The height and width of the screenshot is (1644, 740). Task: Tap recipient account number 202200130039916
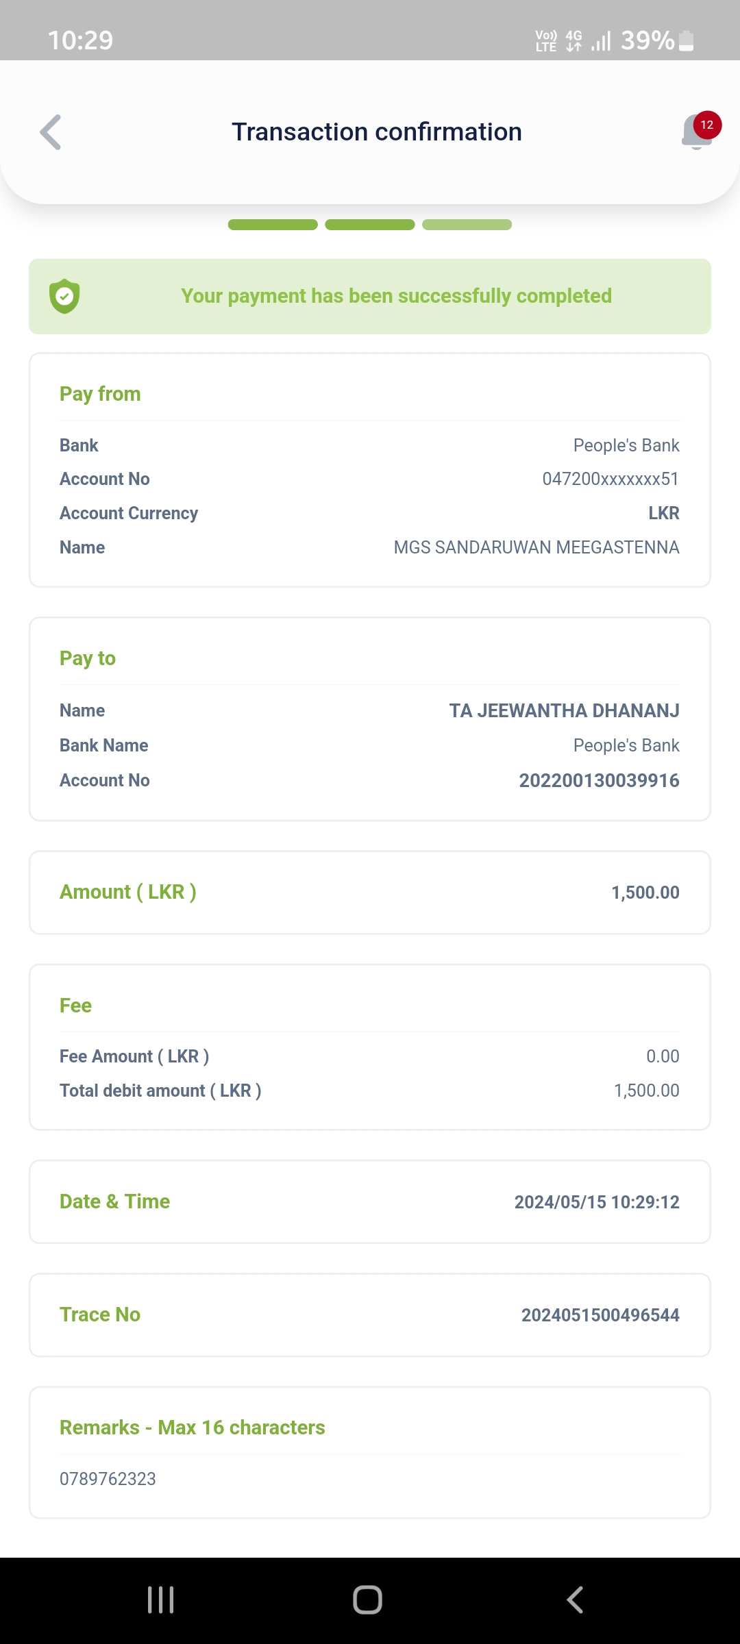point(599,780)
